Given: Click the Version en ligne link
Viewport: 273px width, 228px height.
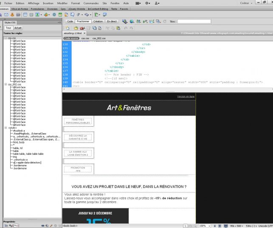Looking at the screenshot, I should [186, 97].
